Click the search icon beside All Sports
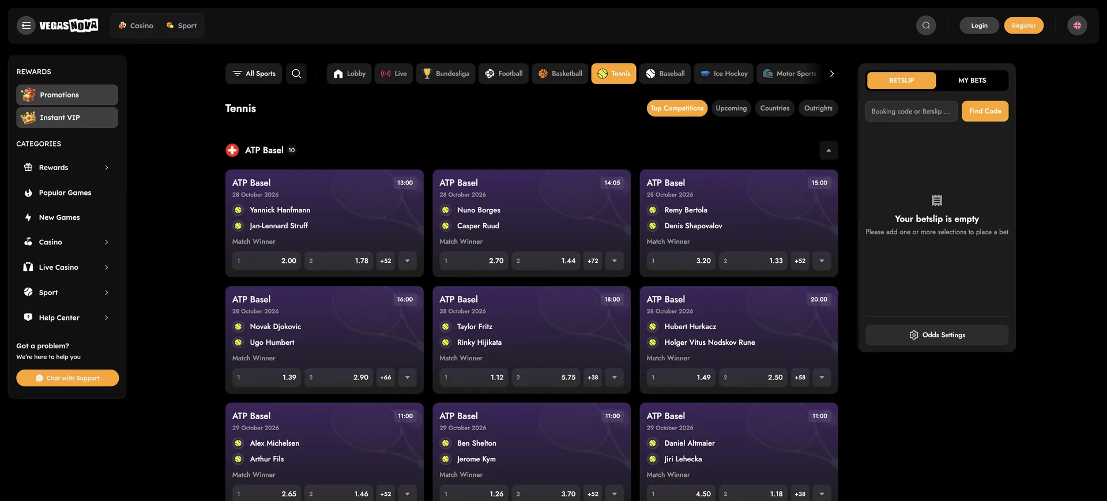Screen dimensions: 1107x501 tap(296, 74)
